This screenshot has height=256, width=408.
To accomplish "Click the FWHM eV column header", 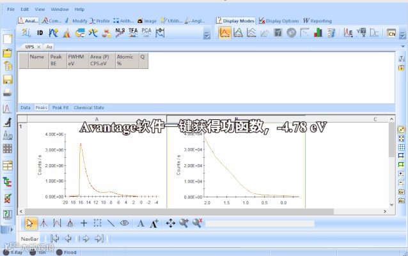I will (77, 60).
